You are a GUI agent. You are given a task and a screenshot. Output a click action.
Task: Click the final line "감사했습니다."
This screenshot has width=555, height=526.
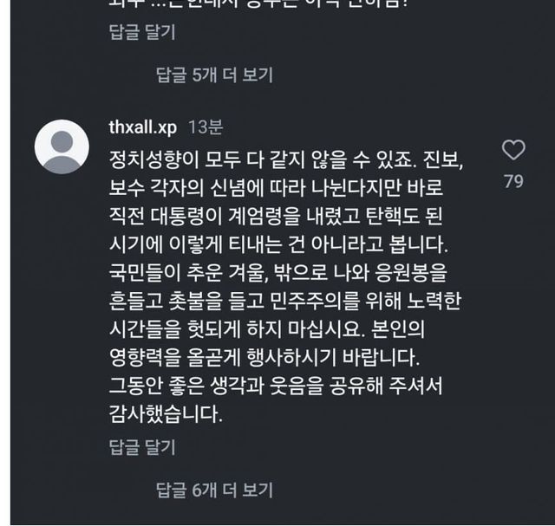pyautogui.click(x=165, y=415)
